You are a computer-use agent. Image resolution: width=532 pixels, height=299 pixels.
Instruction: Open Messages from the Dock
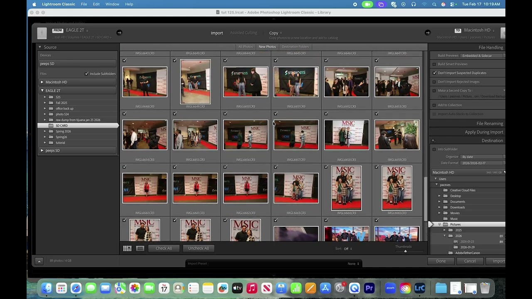91,288
